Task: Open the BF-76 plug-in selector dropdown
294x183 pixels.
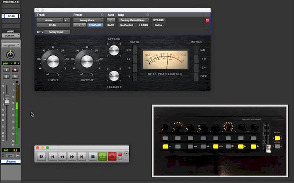Action: [53, 25]
